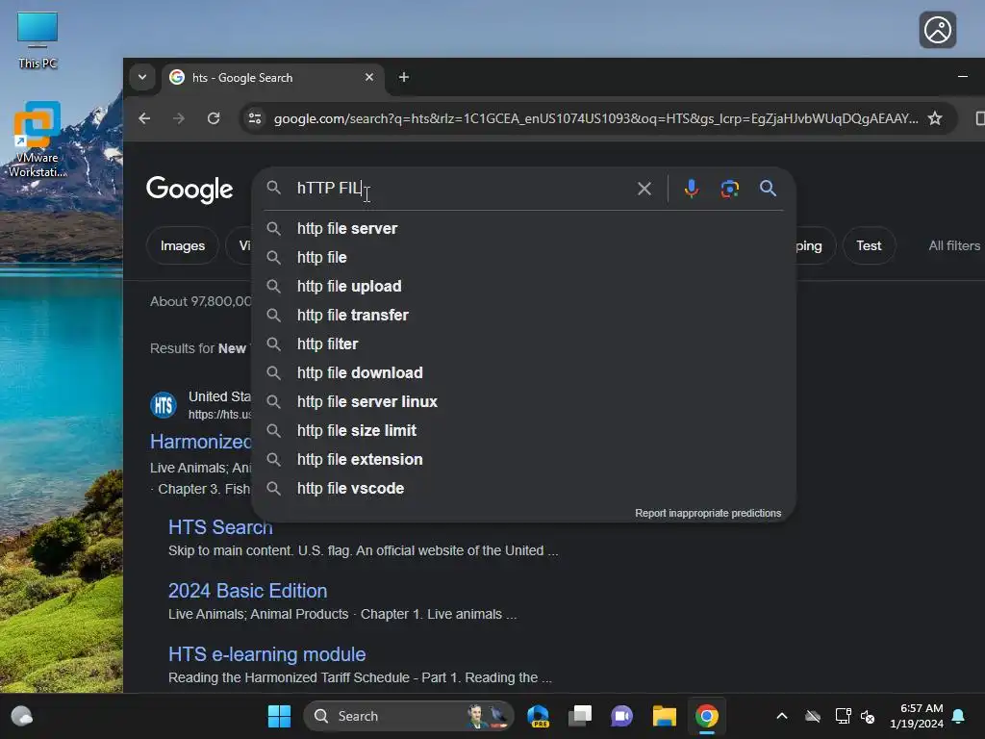Click the network display tray icon
Image resolution: width=985 pixels, height=739 pixels.
(843, 716)
